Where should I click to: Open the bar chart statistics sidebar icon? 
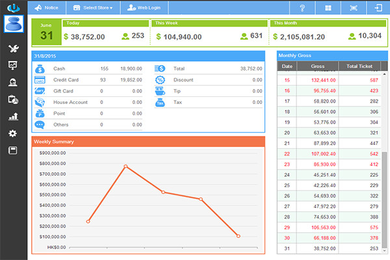coord(12,116)
